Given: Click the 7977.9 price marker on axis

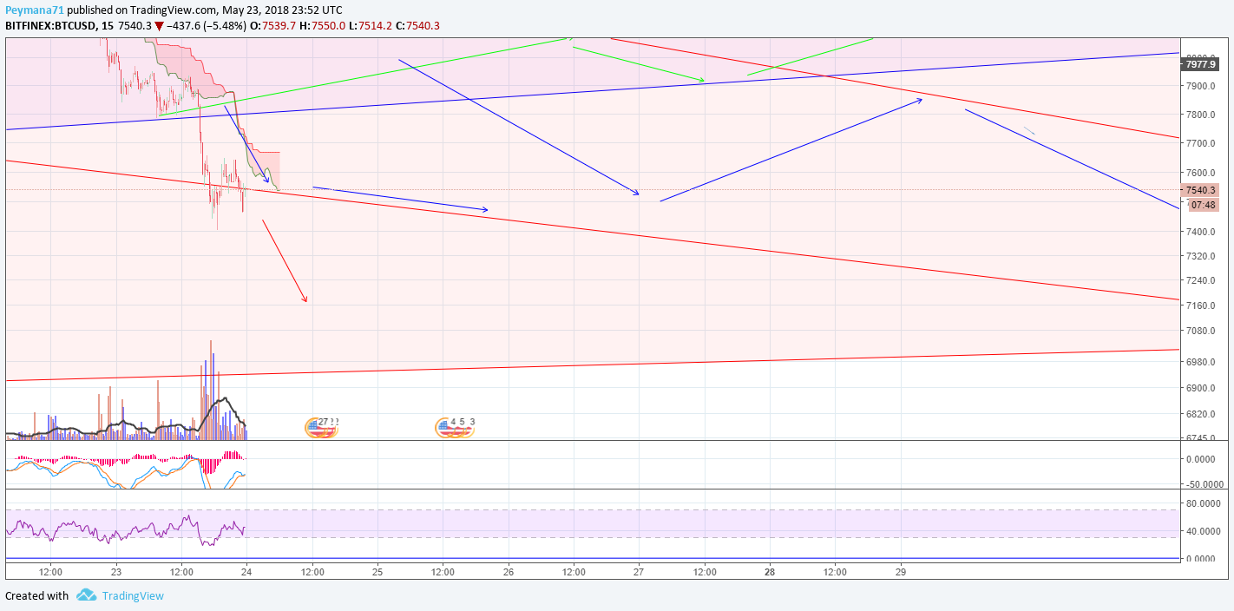Looking at the screenshot, I should pyautogui.click(x=1200, y=64).
